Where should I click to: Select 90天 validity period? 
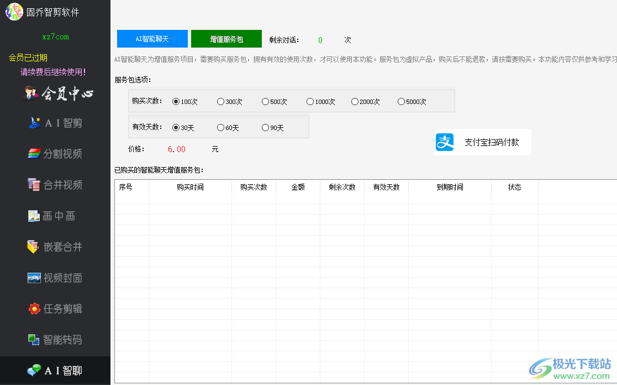(x=273, y=128)
